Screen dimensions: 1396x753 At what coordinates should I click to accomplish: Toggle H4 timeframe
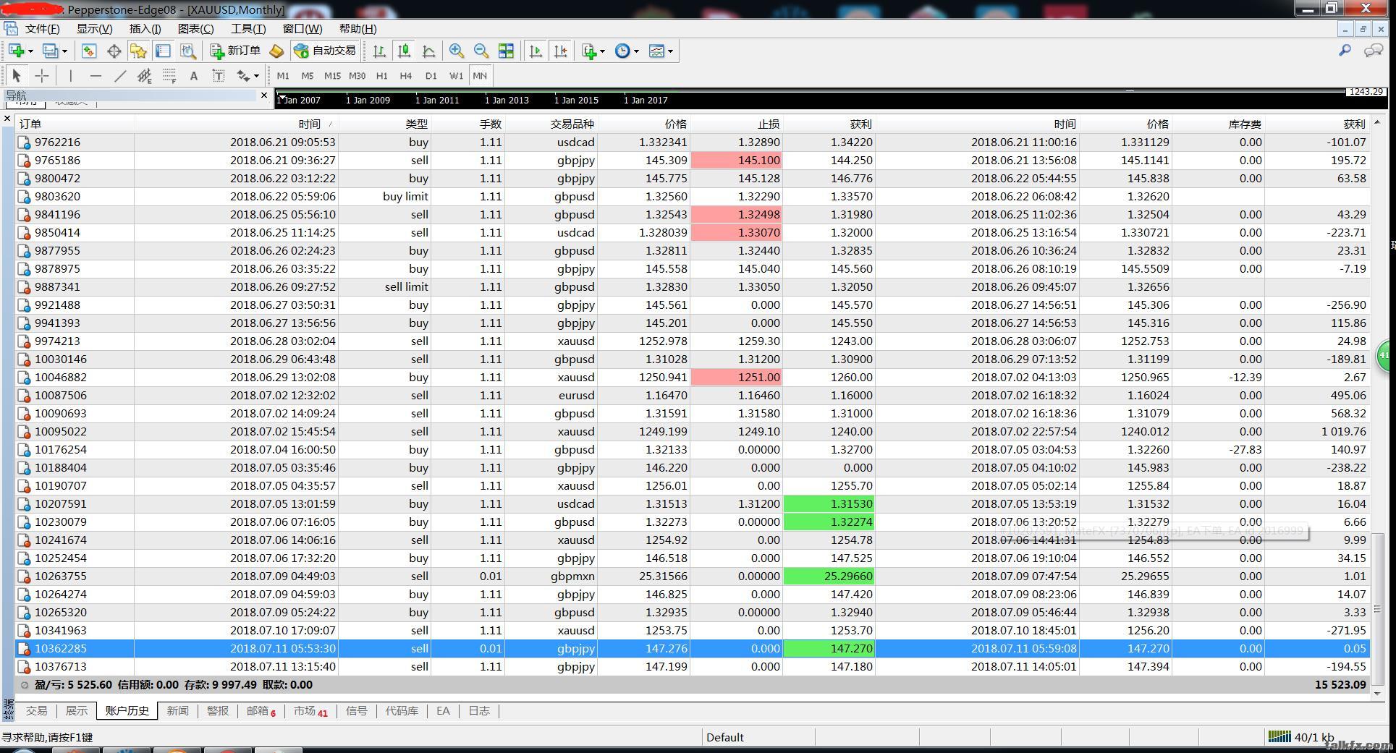[406, 75]
